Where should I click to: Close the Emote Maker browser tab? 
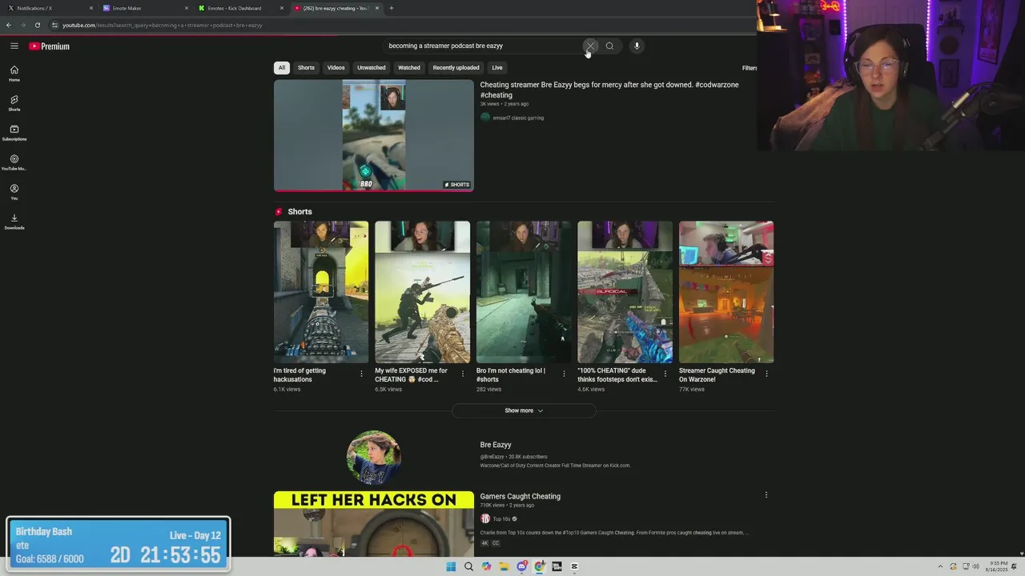pos(187,8)
